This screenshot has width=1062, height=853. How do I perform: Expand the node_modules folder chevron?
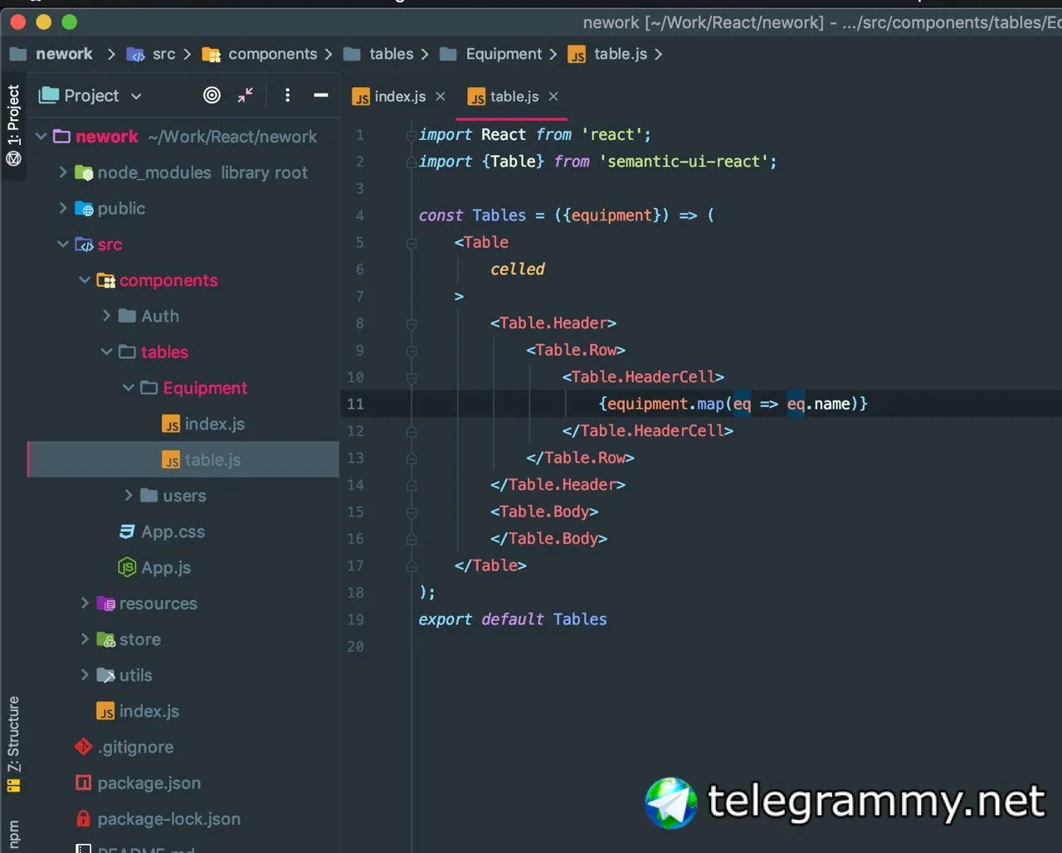pyautogui.click(x=63, y=172)
